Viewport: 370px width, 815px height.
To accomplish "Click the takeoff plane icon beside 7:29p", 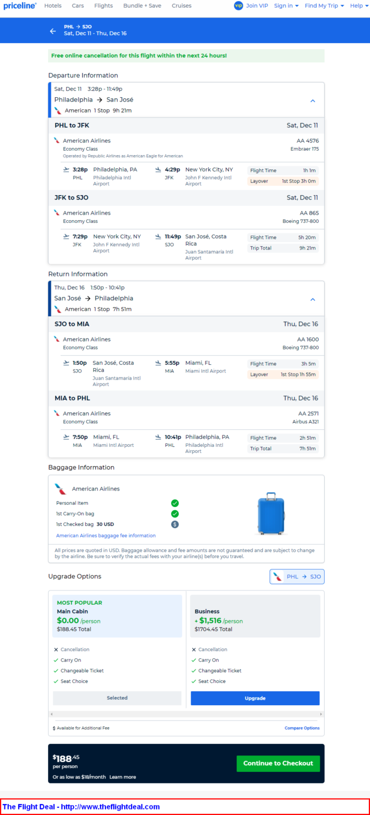I will click(x=67, y=236).
